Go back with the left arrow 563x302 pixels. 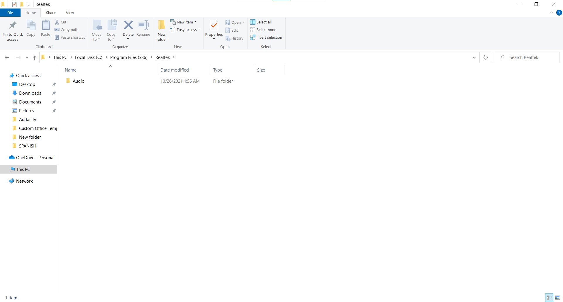tap(7, 57)
